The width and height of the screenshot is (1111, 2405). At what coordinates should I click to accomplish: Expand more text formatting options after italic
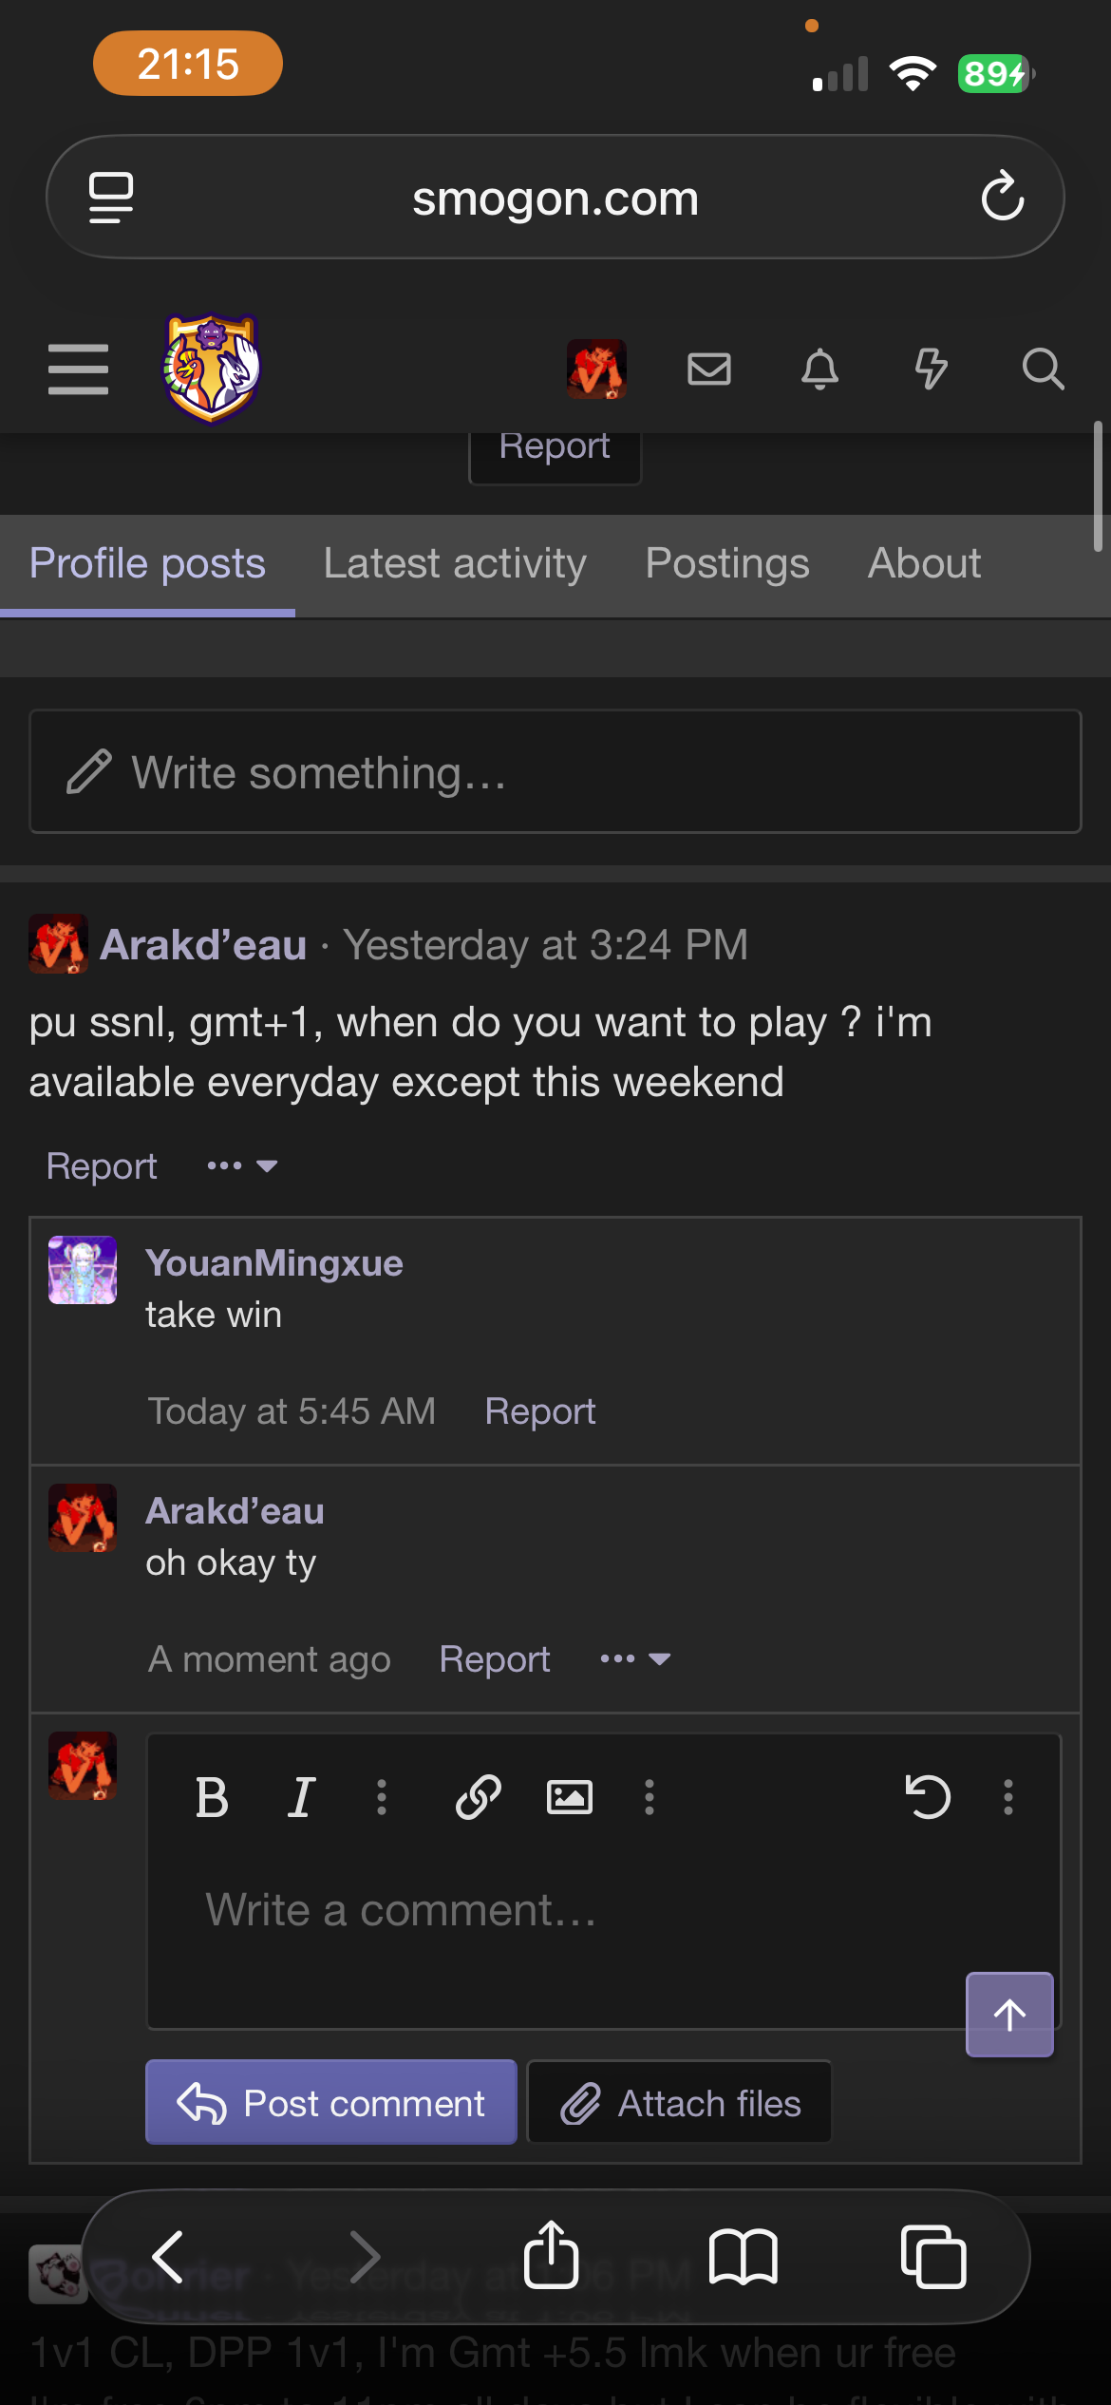[382, 1797]
